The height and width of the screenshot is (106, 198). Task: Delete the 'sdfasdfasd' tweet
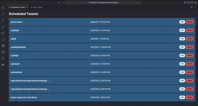tap(190, 72)
